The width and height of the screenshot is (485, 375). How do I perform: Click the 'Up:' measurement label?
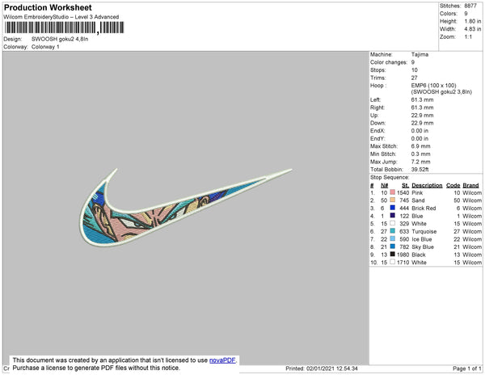(374, 115)
